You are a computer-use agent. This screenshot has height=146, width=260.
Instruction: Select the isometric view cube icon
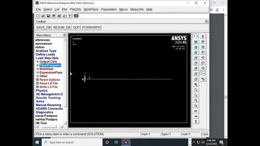pyautogui.click(x=196, y=42)
